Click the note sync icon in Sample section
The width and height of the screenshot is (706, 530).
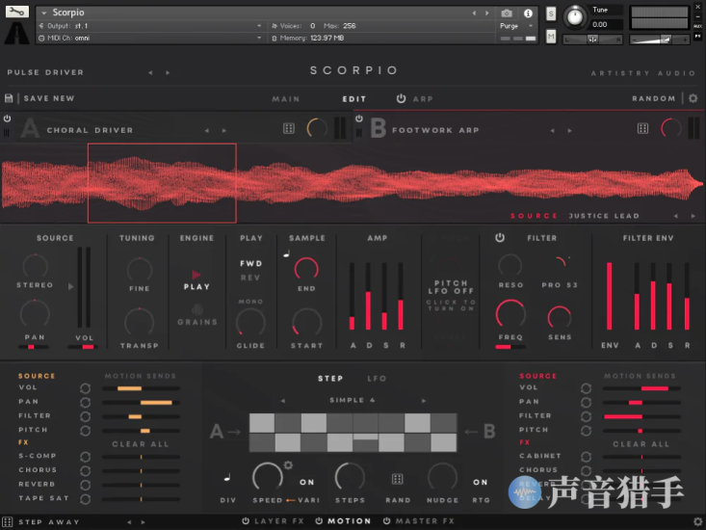pos(286,254)
